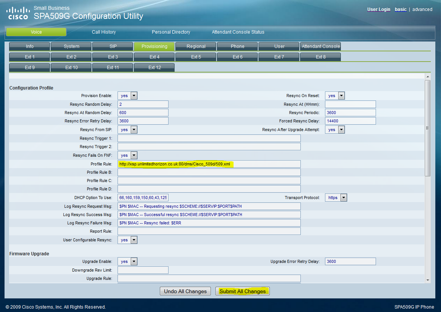441x312 pixels.
Task: Click the Resync Trigger 1 field
Action: (209, 138)
